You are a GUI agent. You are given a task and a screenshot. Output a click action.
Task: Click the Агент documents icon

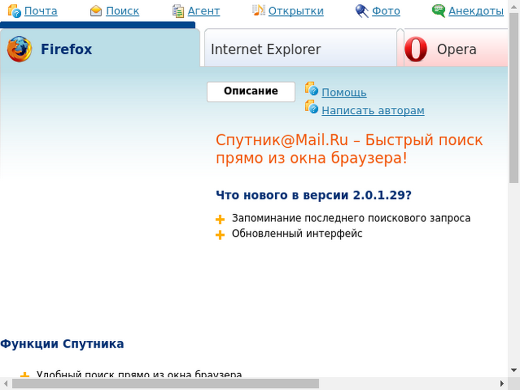178,11
